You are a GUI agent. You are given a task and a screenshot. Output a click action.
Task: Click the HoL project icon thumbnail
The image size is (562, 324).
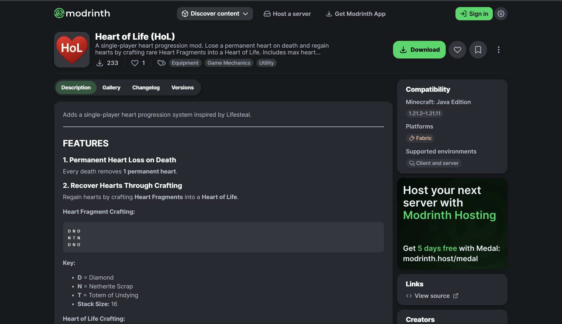point(72,50)
